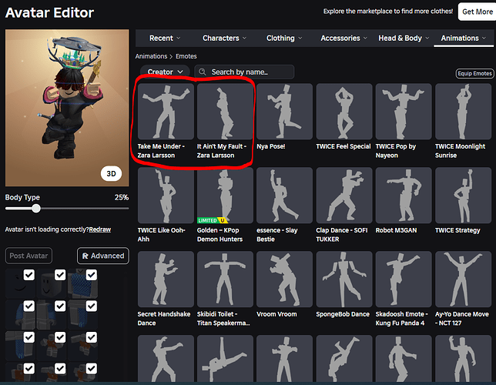Image resolution: width=496 pixels, height=385 pixels.
Task: Go to Animations breadcrumb link
Action: coord(151,56)
